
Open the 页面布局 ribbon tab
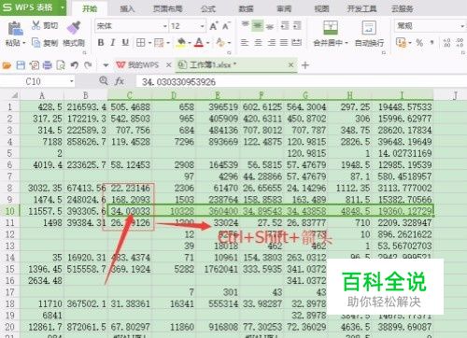167,8
